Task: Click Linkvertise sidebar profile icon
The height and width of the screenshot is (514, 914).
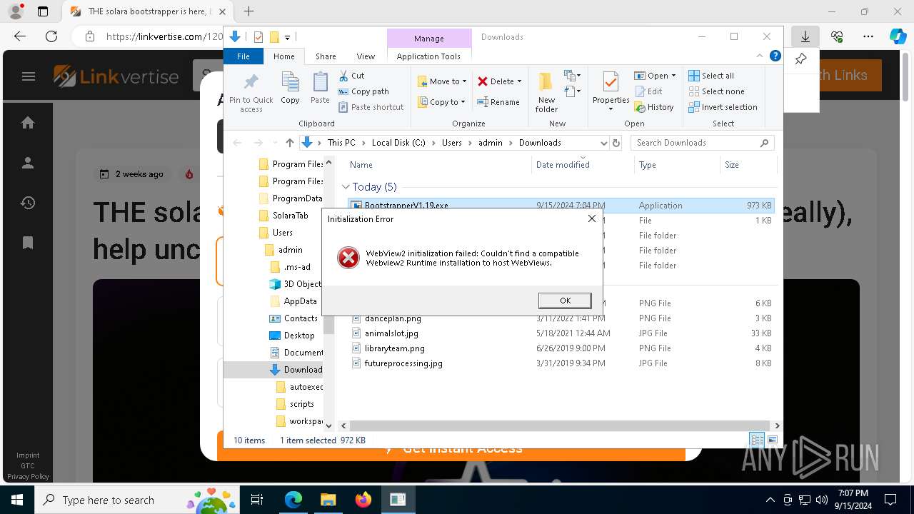Action: (28, 163)
